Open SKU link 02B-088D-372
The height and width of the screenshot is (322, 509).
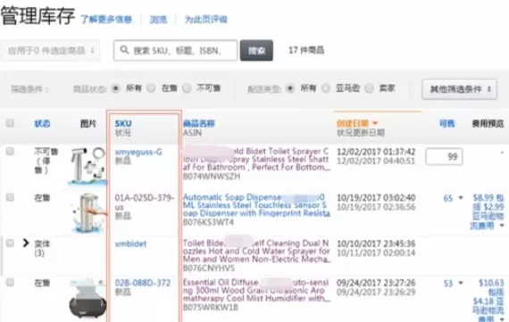[x=143, y=283]
